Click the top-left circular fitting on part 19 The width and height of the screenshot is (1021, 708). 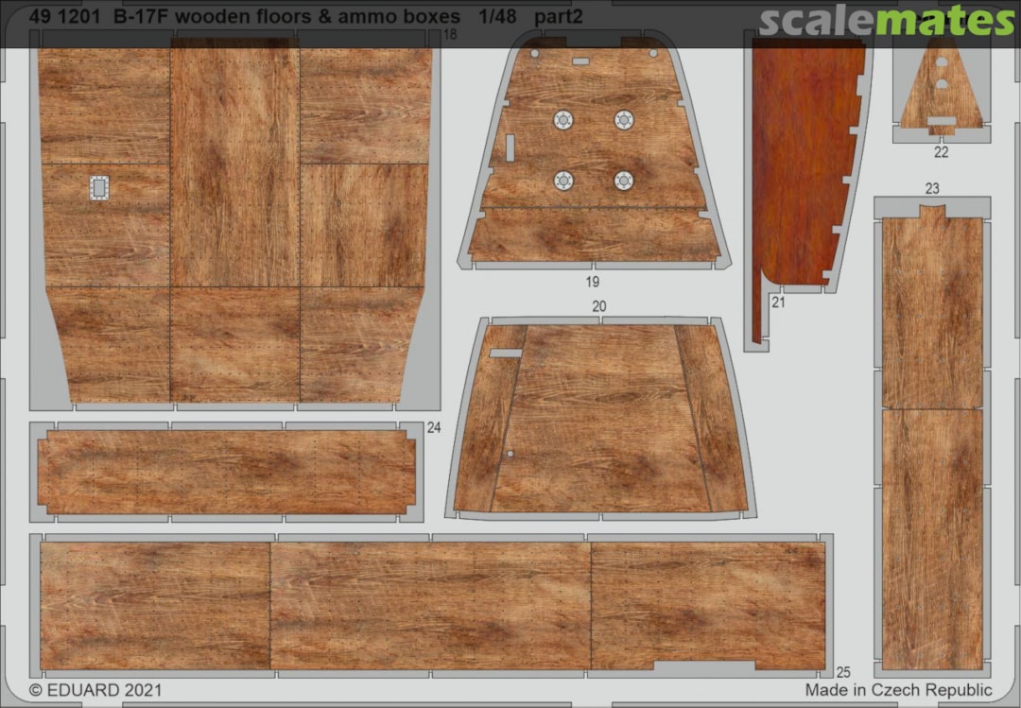point(563,120)
